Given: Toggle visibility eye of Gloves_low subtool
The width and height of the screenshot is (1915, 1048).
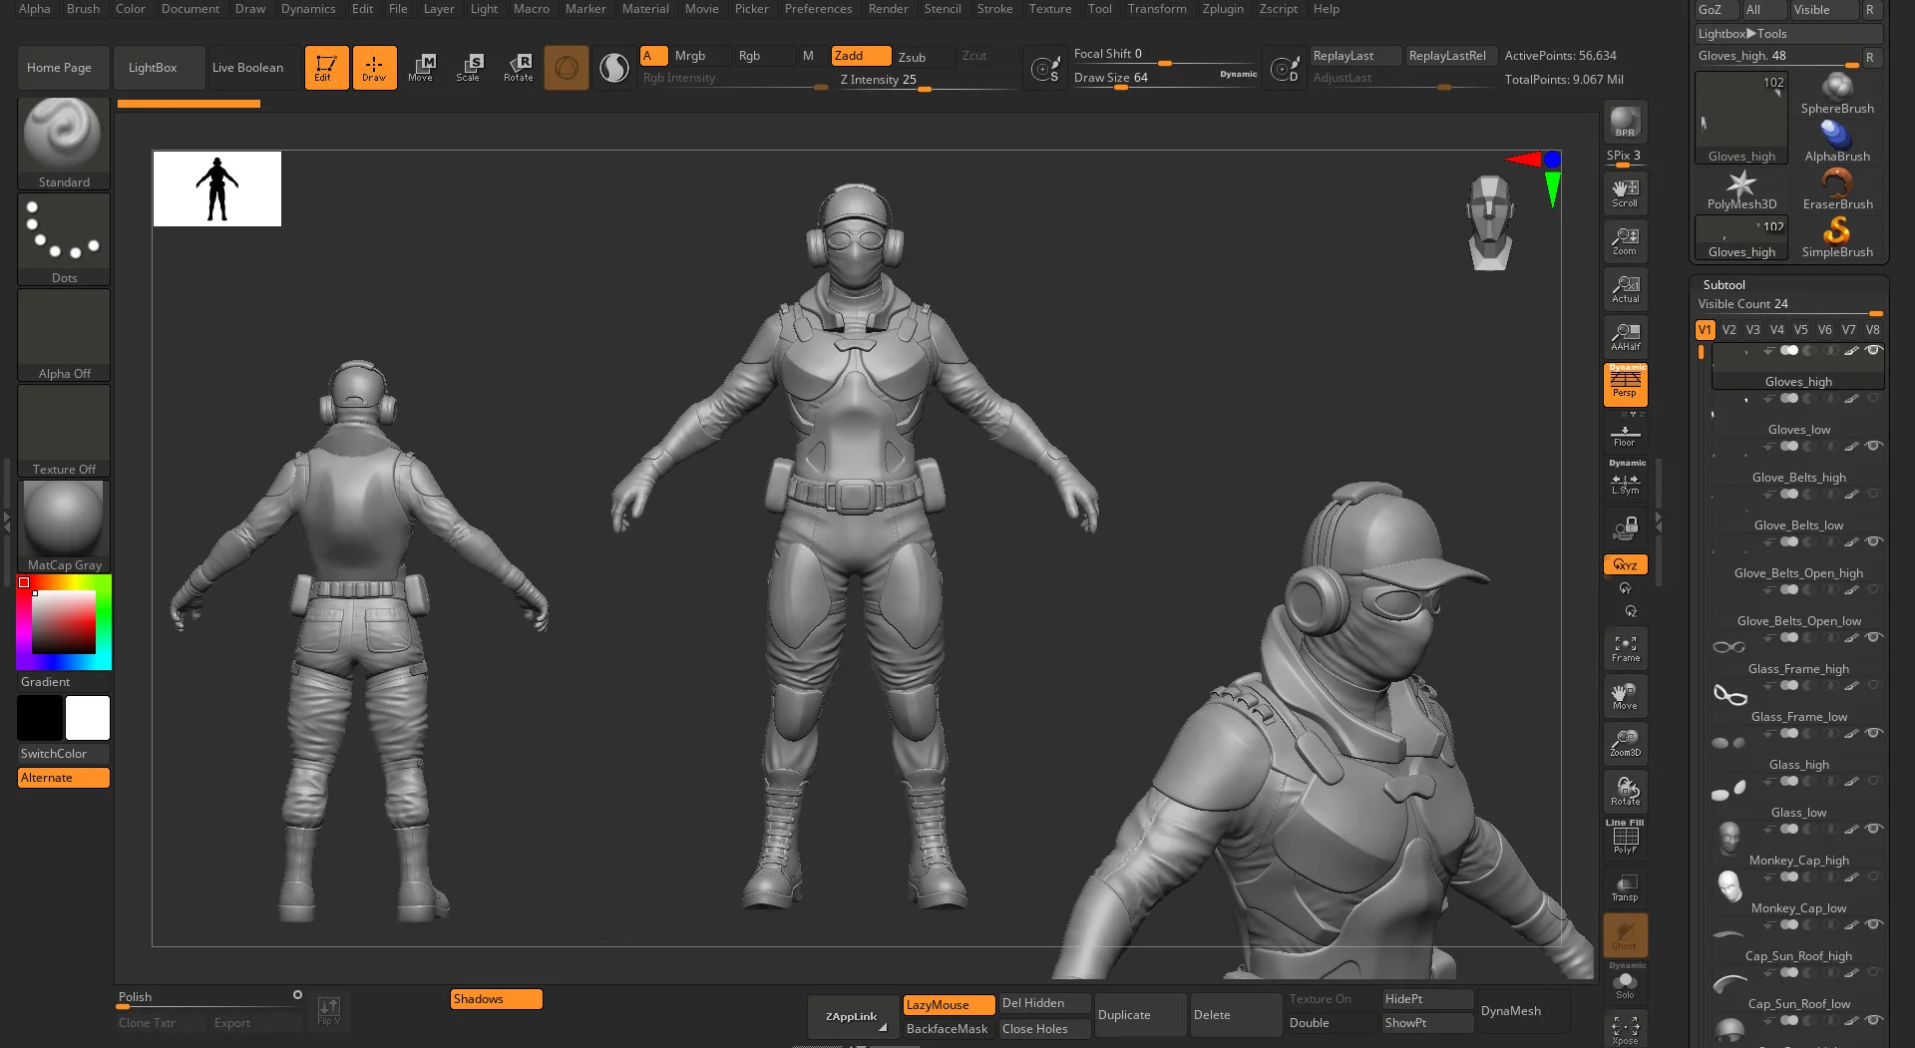Looking at the screenshot, I should [x=1874, y=398].
